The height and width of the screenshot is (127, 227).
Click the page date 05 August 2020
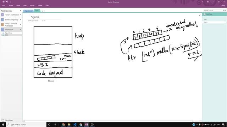(33, 21)
